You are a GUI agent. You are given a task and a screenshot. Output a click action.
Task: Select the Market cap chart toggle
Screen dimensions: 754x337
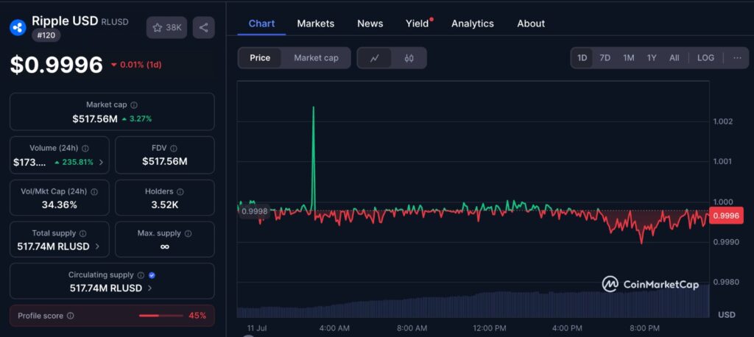tap(316, 58)
